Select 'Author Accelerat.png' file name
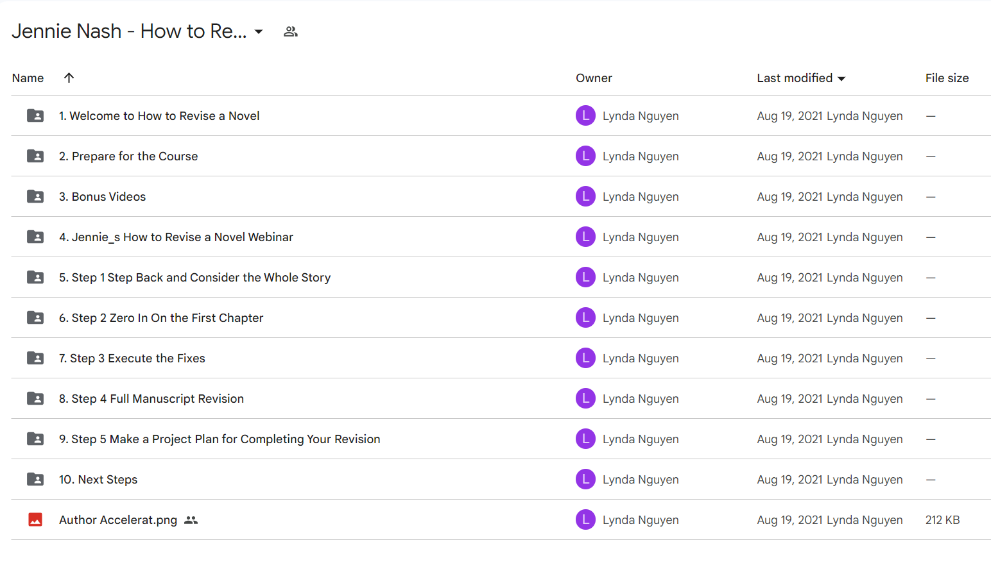Viewport: 991px width, 574px height. (x=118, y=520)
